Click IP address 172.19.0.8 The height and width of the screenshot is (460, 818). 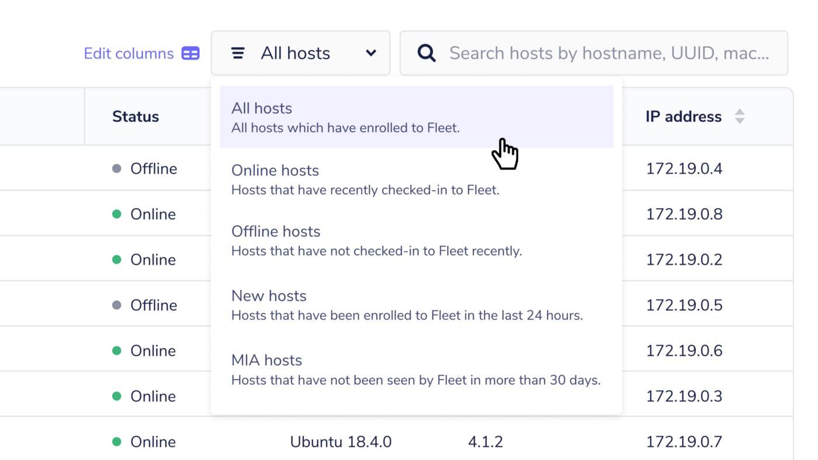[684, 214]
